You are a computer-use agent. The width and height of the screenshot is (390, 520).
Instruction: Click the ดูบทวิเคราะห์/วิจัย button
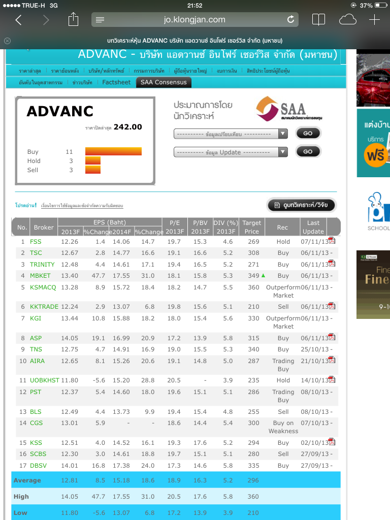point(302,205)
